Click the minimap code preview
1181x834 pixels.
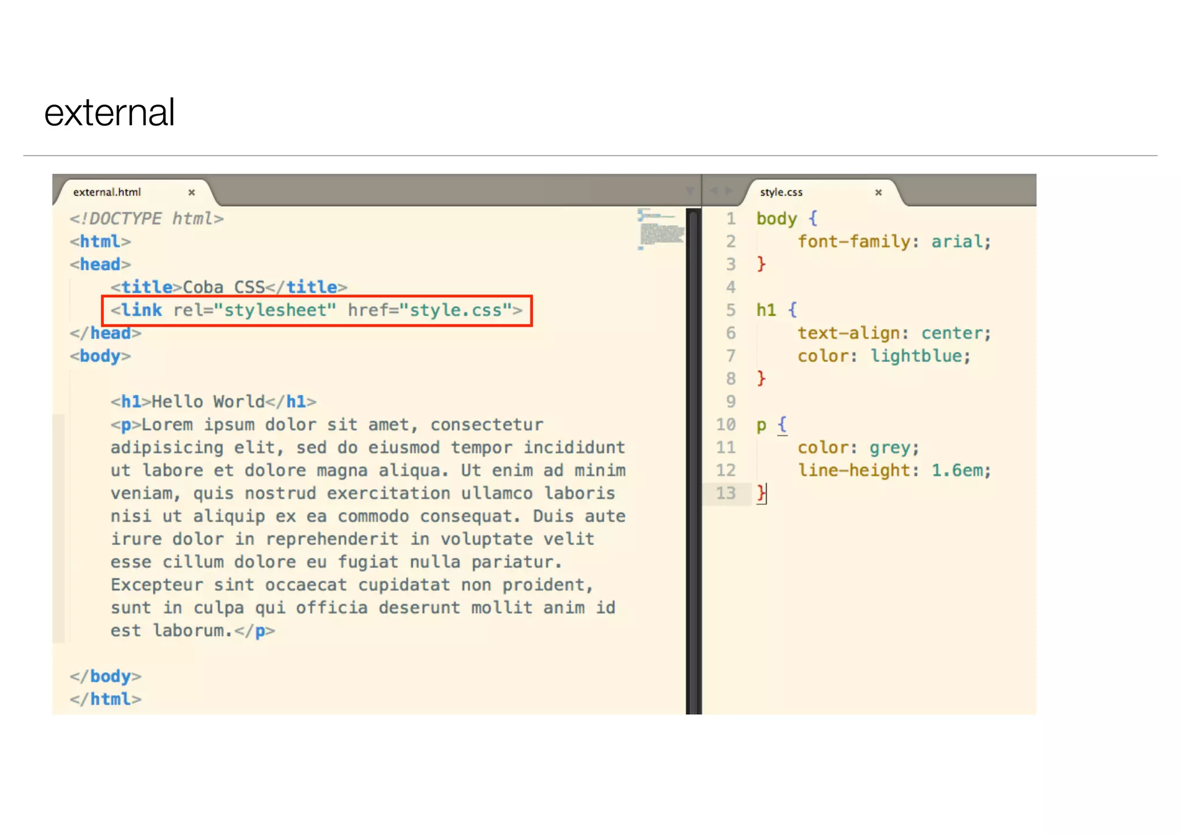(661, 231)
